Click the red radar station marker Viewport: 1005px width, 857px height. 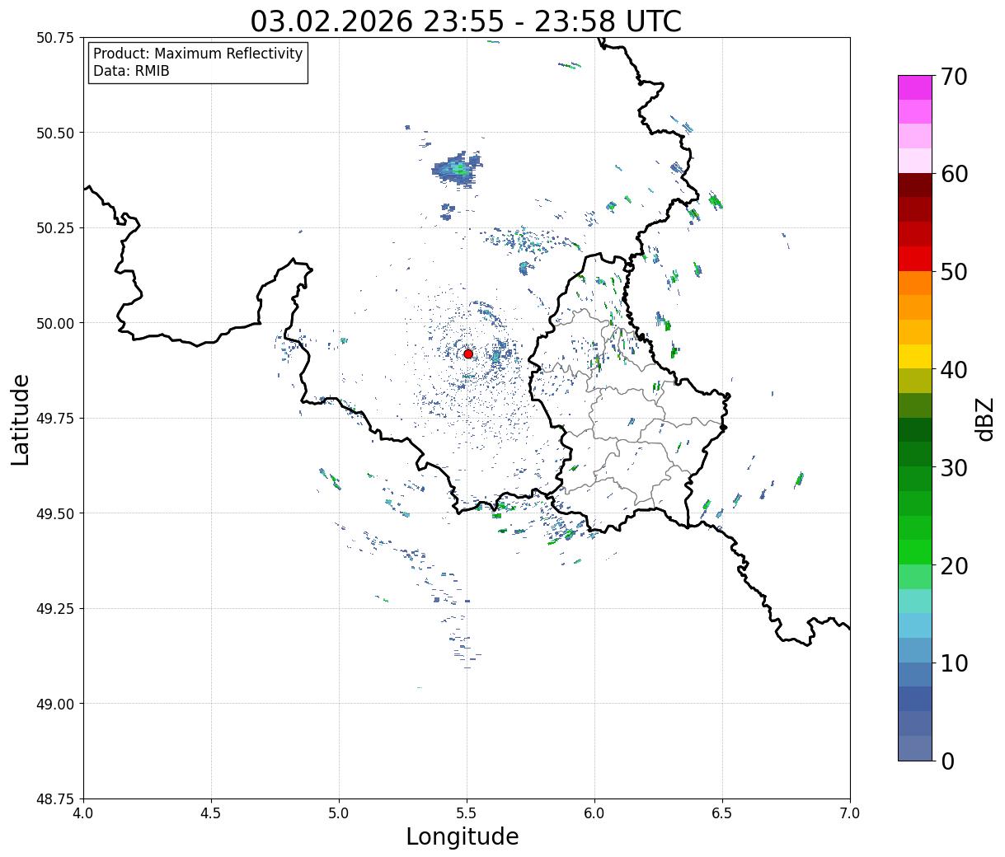pos(468,354)
